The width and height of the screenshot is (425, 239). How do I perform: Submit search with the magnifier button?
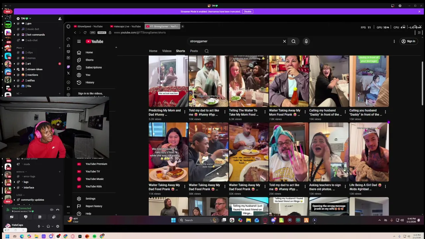coord(294,41)
